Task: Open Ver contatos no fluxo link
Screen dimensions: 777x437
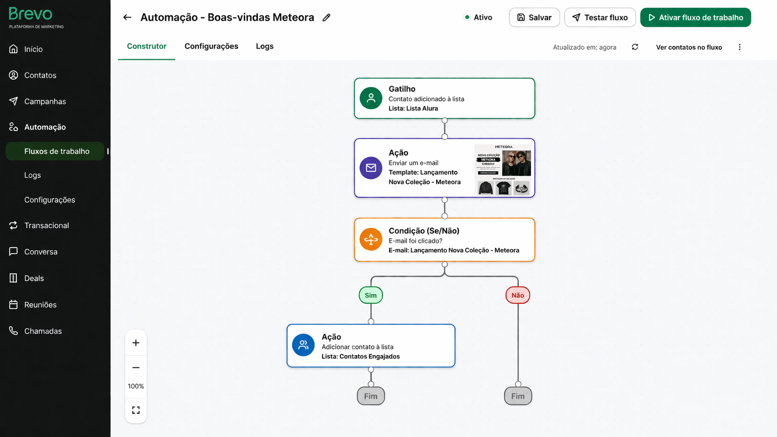Action: tap(689, 47)
